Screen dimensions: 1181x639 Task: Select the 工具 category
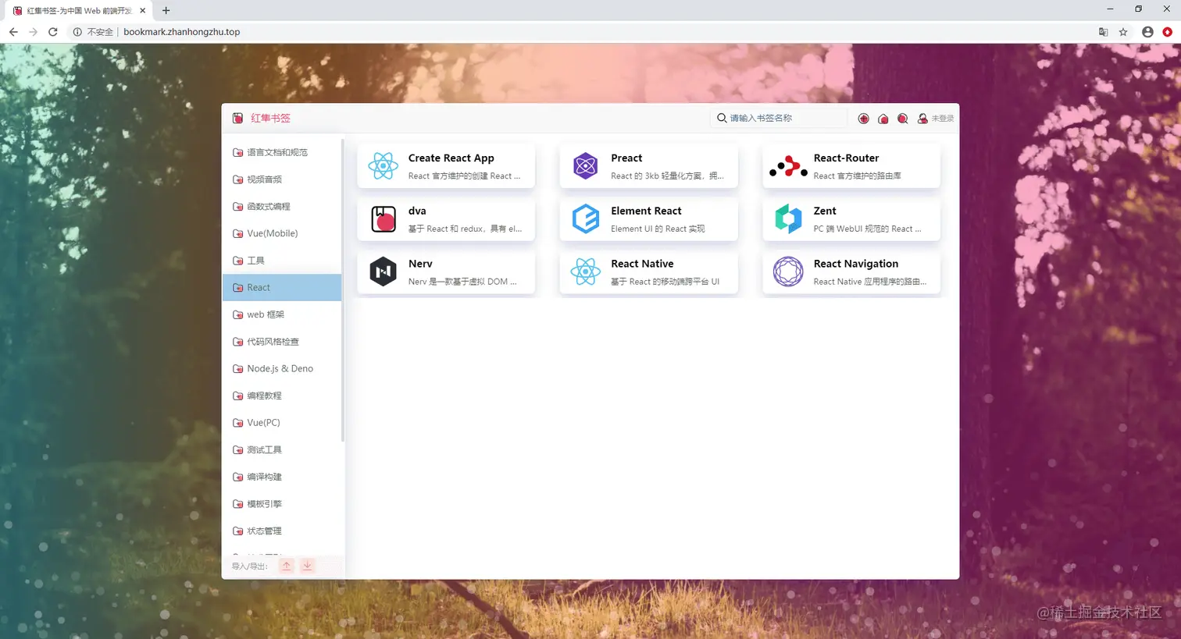(282, 261)
